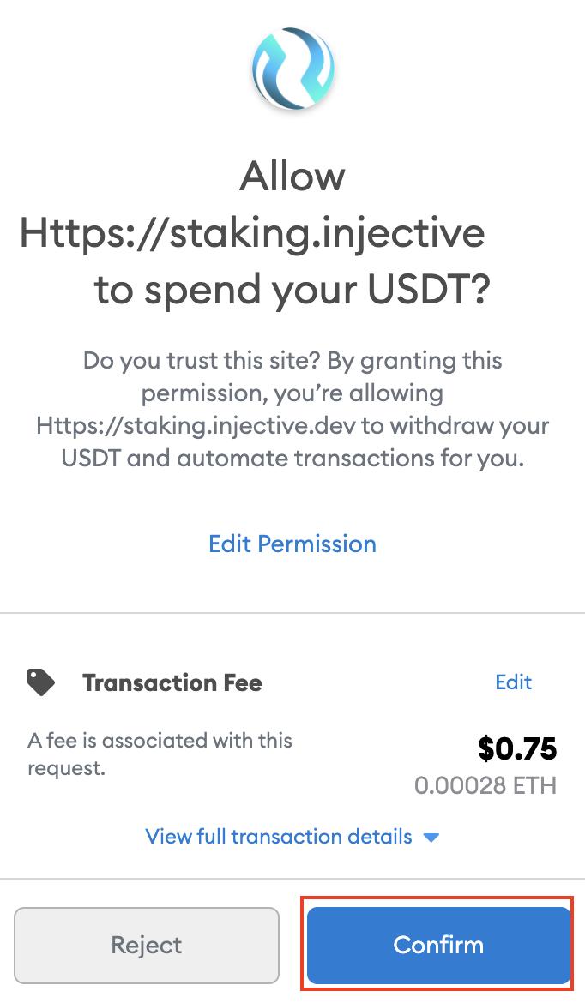The height and width of the screenshot is (1003, 585).
Task: Click the tag icon beside Transaction Fee
Action: (x=41, y=682)
